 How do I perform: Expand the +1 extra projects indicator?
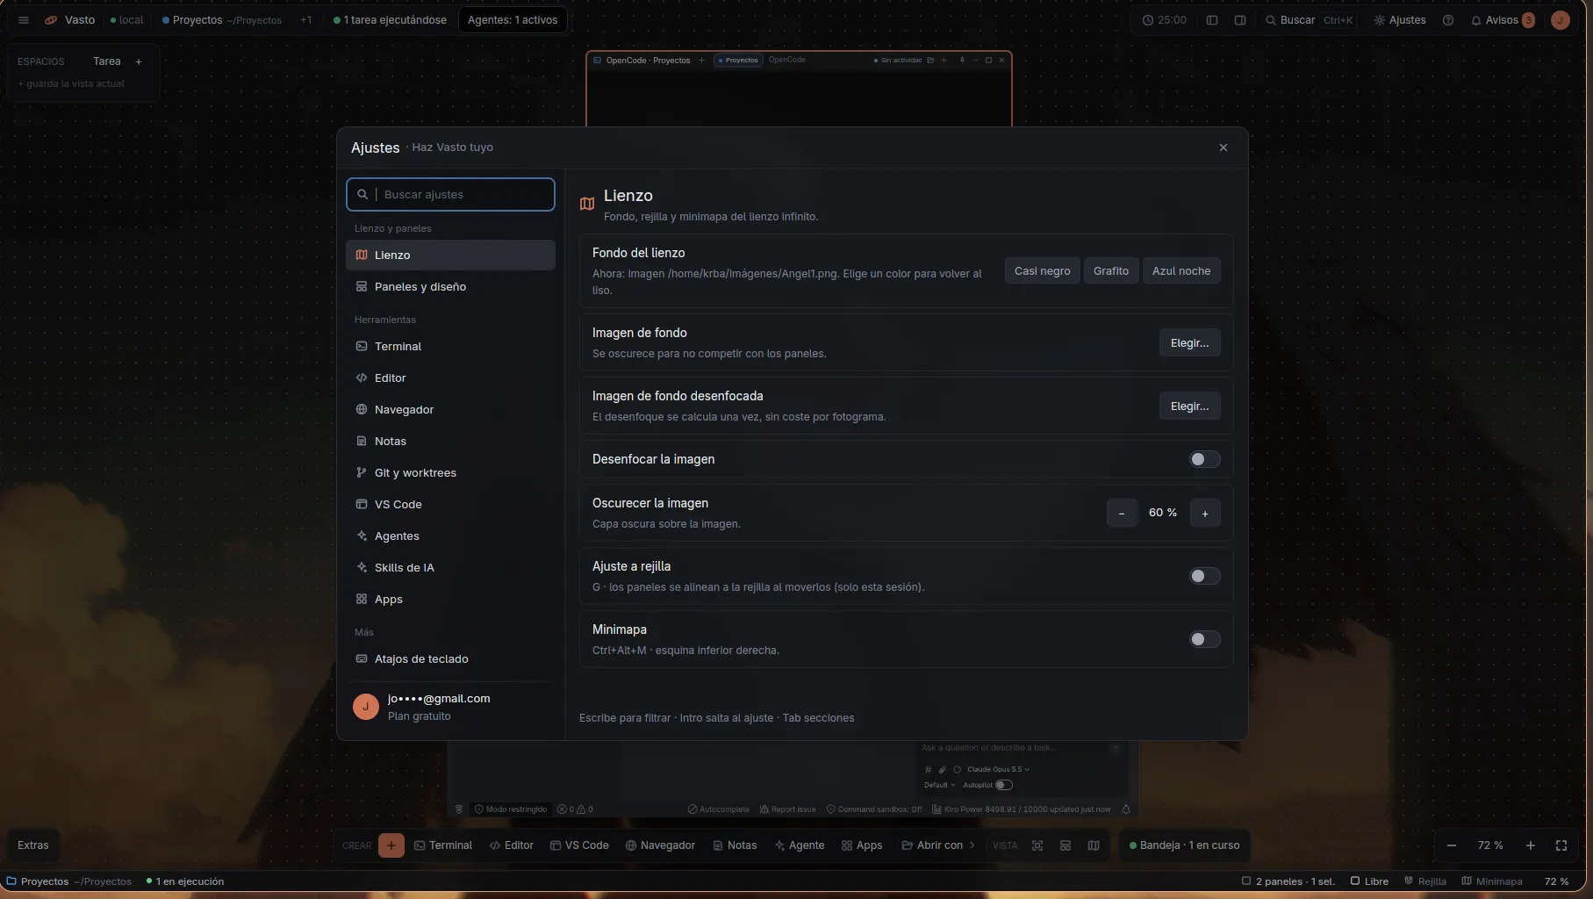point(305,20)
